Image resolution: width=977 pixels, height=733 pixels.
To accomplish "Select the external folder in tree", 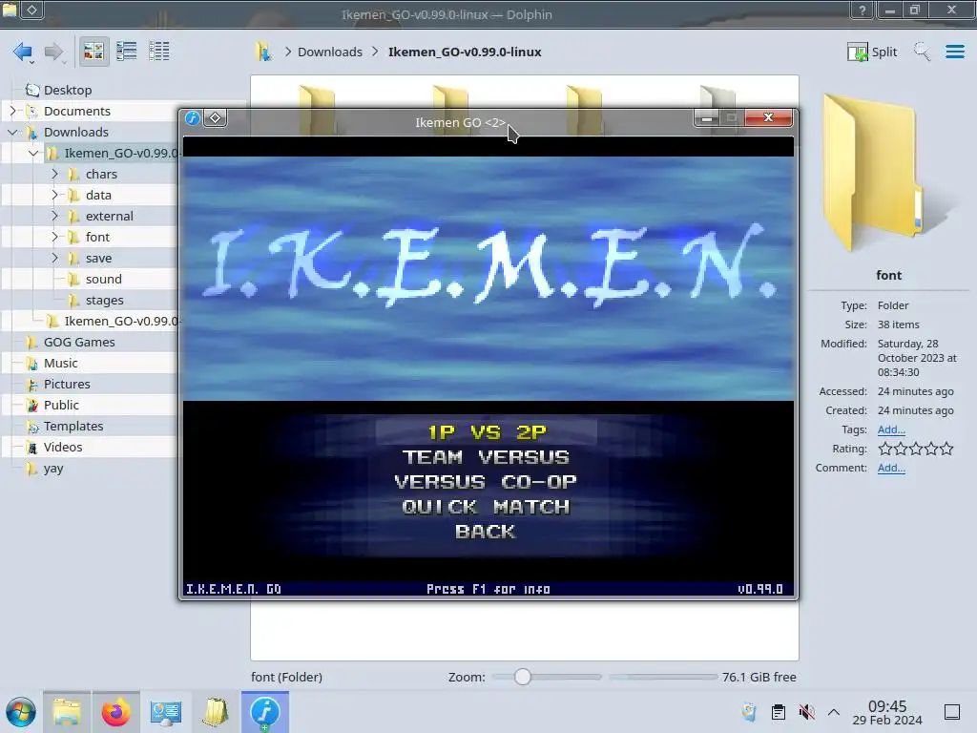I will point(109,217).
